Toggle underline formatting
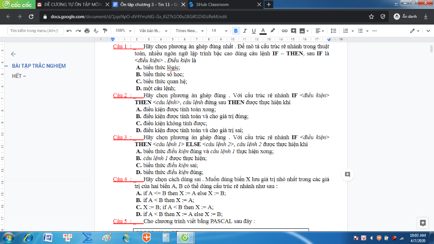The image size is (434, 244). coord(253,30)
